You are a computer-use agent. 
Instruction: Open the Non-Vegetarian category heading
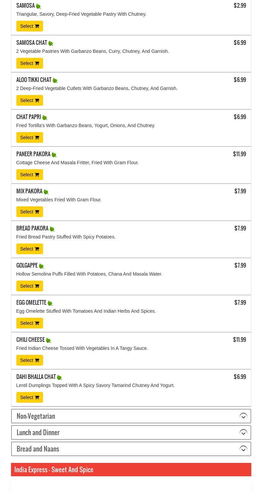coord(36,416)
